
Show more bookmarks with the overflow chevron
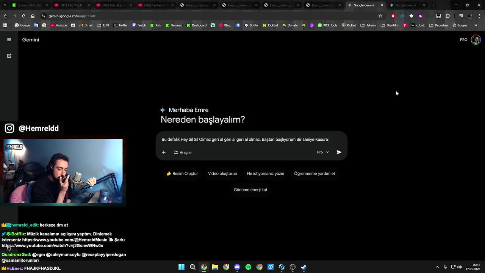pyautogui.click(x=476, y=25)
